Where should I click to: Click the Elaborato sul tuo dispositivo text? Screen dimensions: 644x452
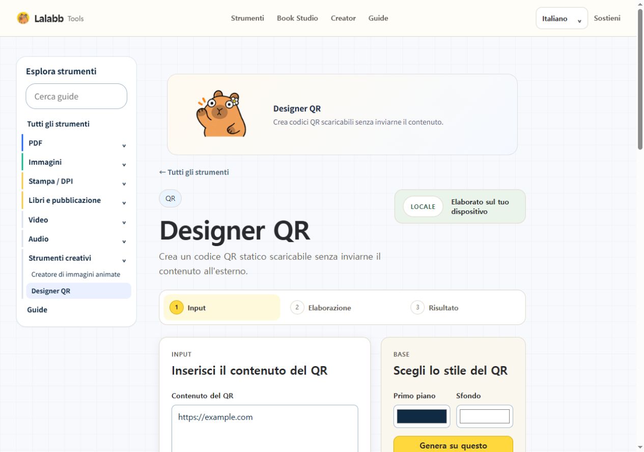pos(480,206)
